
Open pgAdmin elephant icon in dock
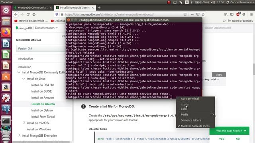[x=6, y=110]
